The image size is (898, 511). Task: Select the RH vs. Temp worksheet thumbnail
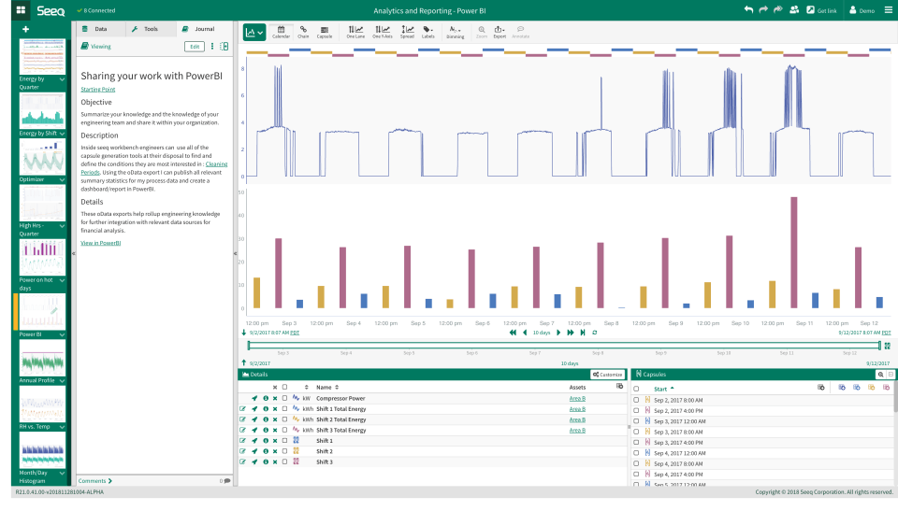click(42, 404)
